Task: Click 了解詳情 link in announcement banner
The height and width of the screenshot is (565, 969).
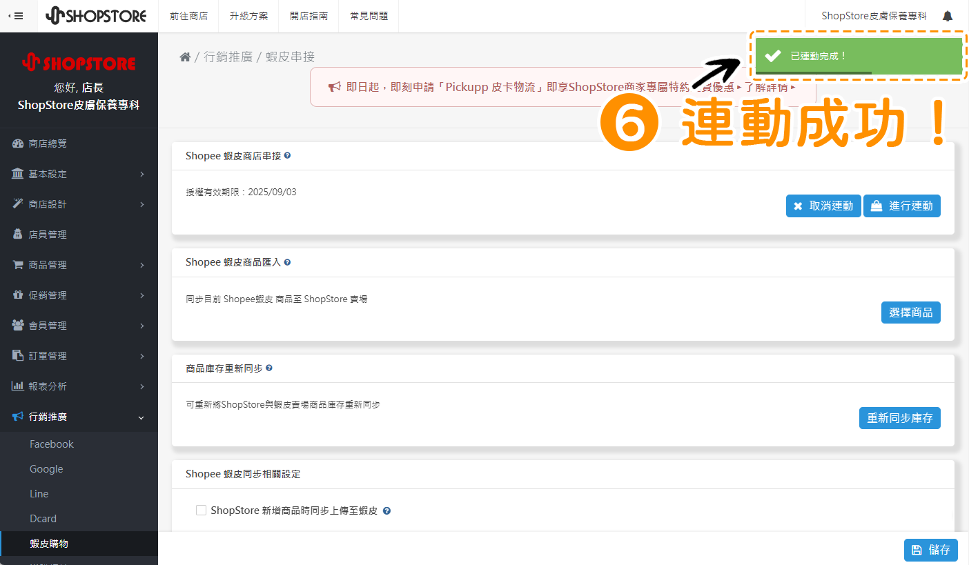Action: point(770,88)
